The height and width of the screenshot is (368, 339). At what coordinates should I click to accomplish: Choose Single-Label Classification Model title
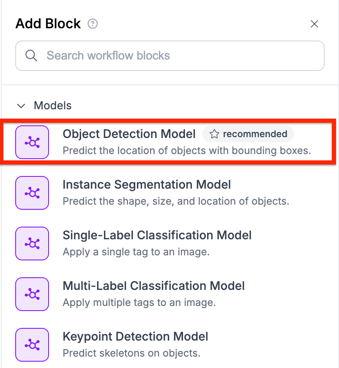[x=157, y=235]
